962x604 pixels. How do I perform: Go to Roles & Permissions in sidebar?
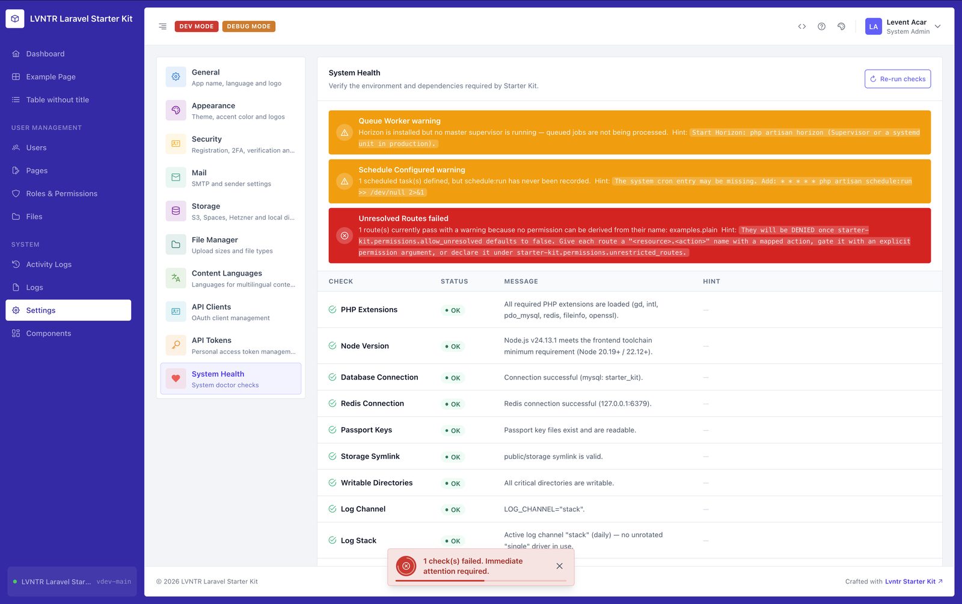[69, 194]
